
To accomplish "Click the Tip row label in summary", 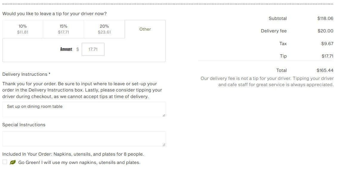I will tap(283, 56).
